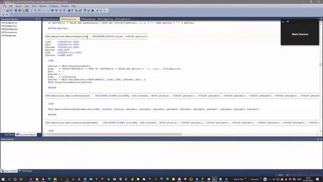Click the NYSCommonClass.ExecutePendingTask procedure line

click(182, 96)
